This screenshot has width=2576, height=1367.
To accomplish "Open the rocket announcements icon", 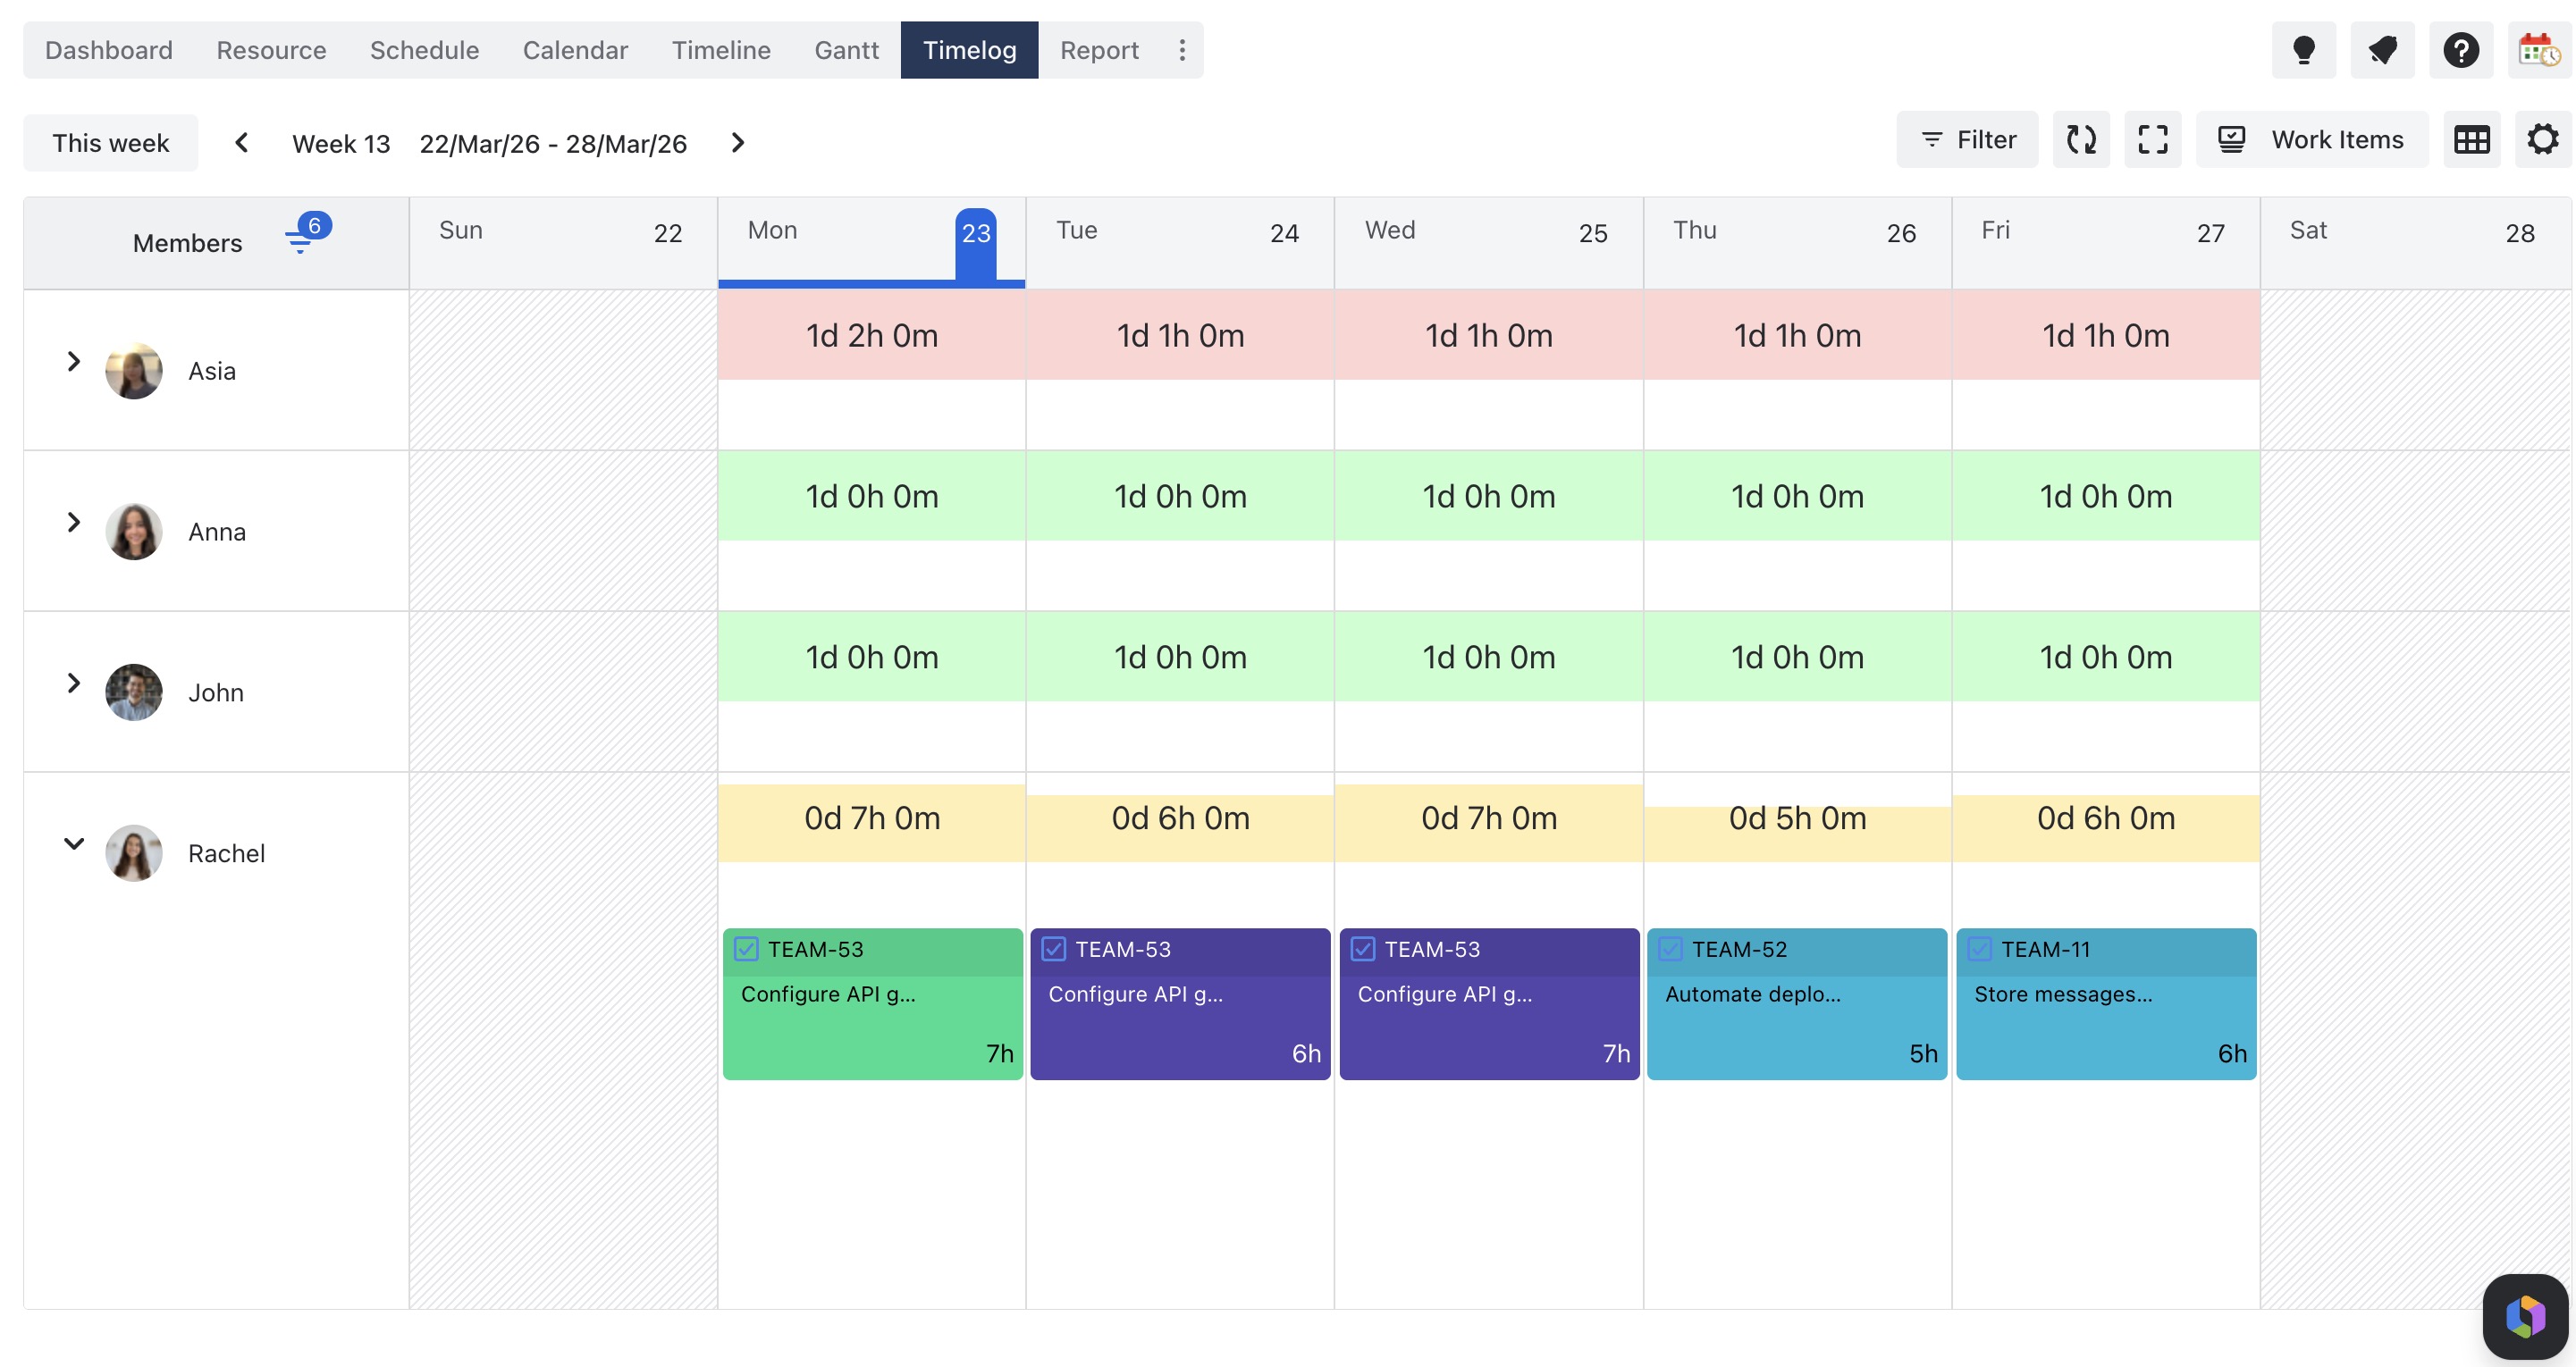I will point(2382,50).
